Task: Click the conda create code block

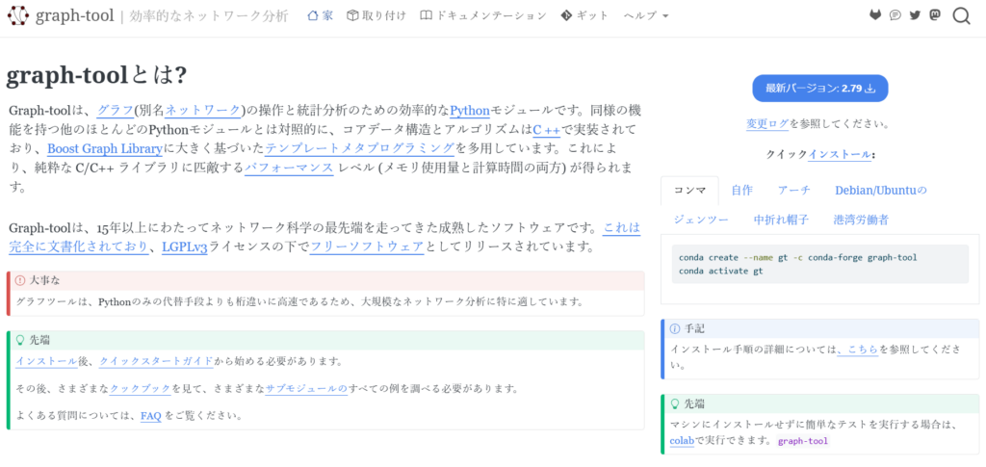Action: click(x=820, y=264)
